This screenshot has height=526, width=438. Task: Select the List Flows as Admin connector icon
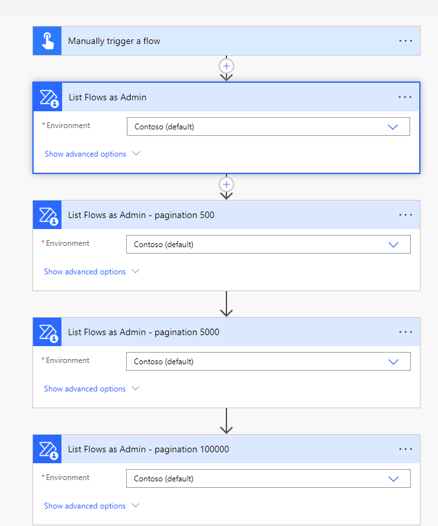pos(47,97)
